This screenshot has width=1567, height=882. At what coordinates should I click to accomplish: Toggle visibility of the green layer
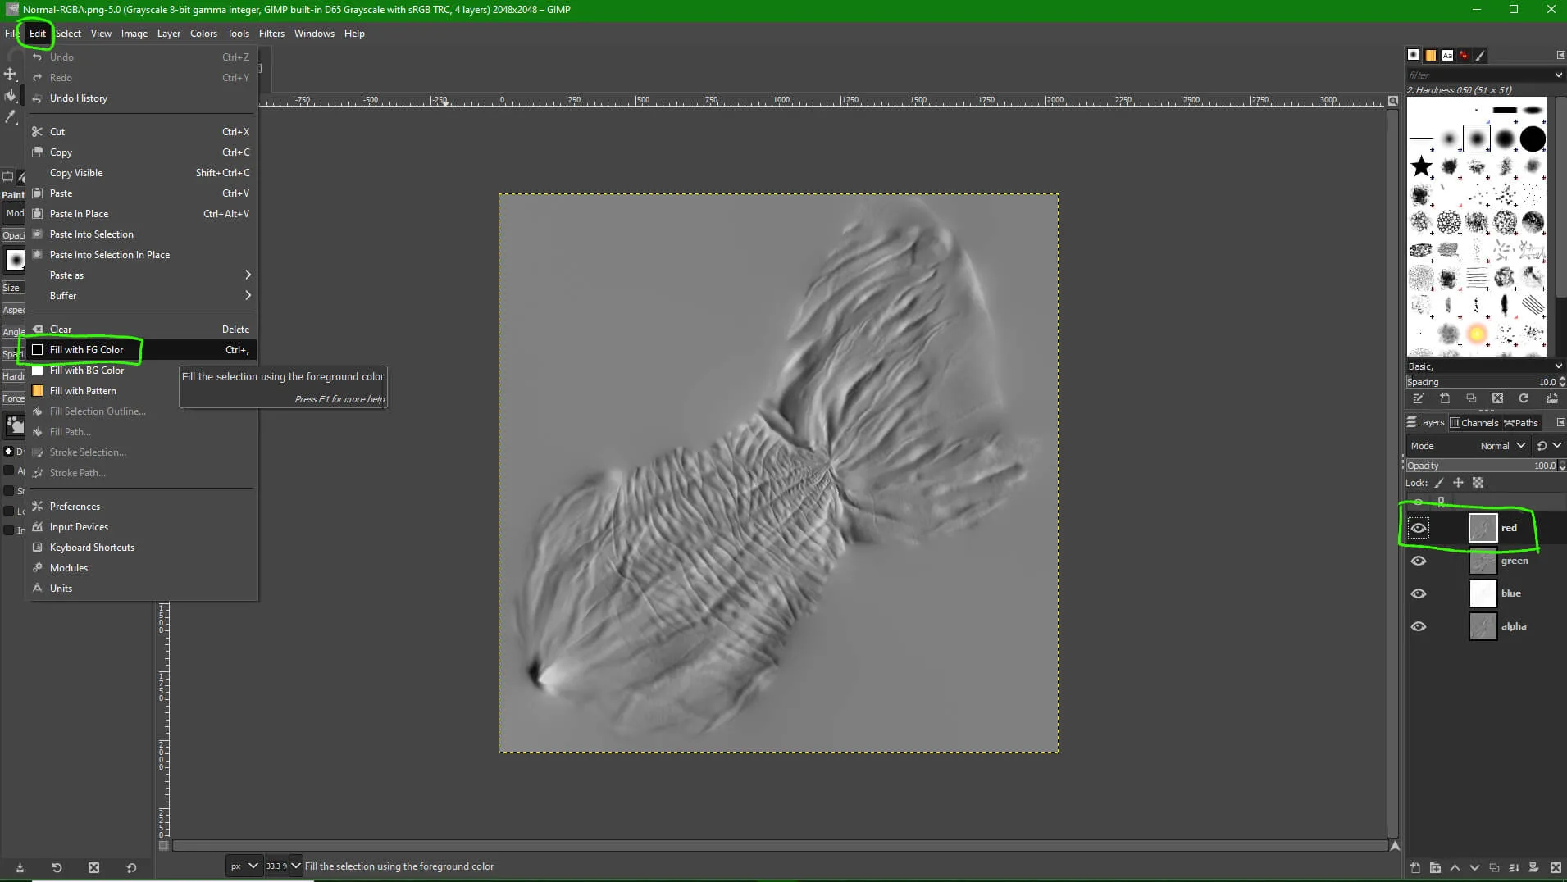tap(1419, 561)
